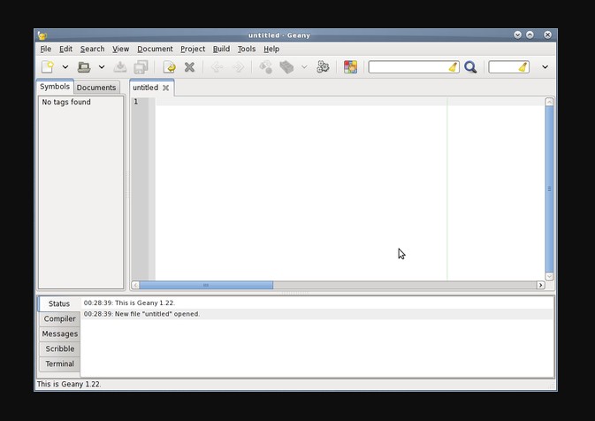
Task: Click the magnifier Find toolbar icon
Action: pos(470,67)
